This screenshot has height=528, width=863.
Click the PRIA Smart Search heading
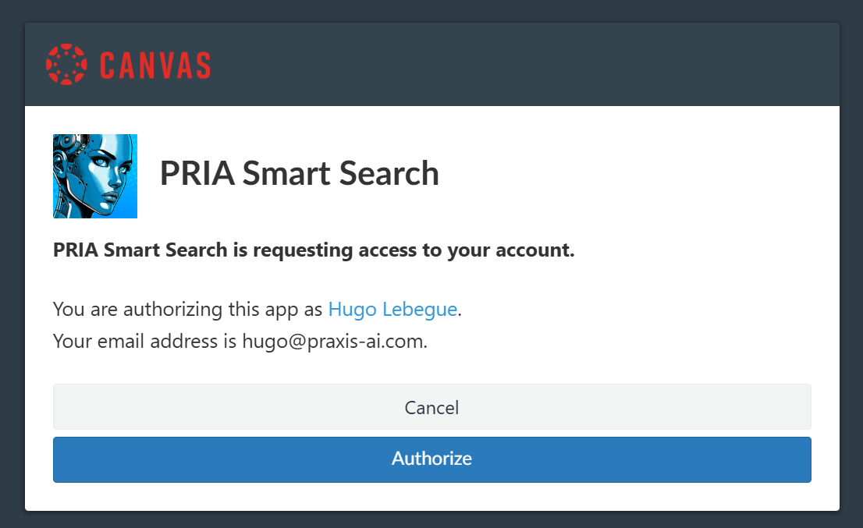point(300,174)
